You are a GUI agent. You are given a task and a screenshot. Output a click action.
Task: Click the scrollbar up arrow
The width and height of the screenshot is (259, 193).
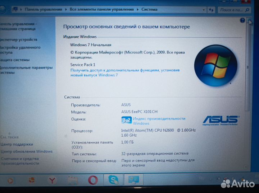[249, 20]
